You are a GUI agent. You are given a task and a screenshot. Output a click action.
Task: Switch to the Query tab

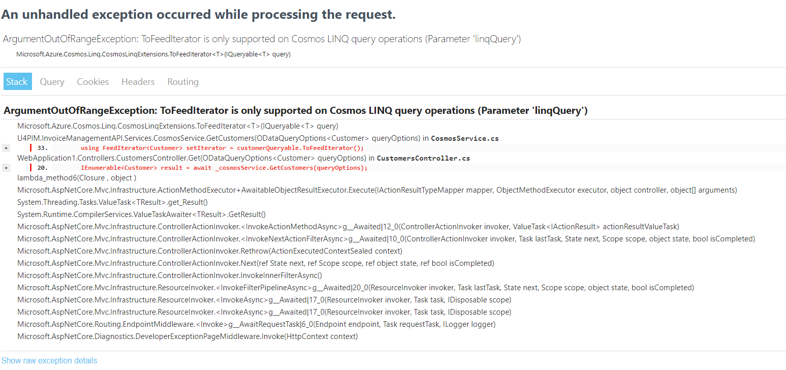pyautogui.click(x=51, y=81)
